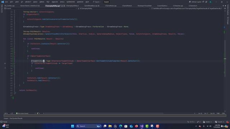
Task: Click the Ready status icon
Action: click(x=1, y=122)
